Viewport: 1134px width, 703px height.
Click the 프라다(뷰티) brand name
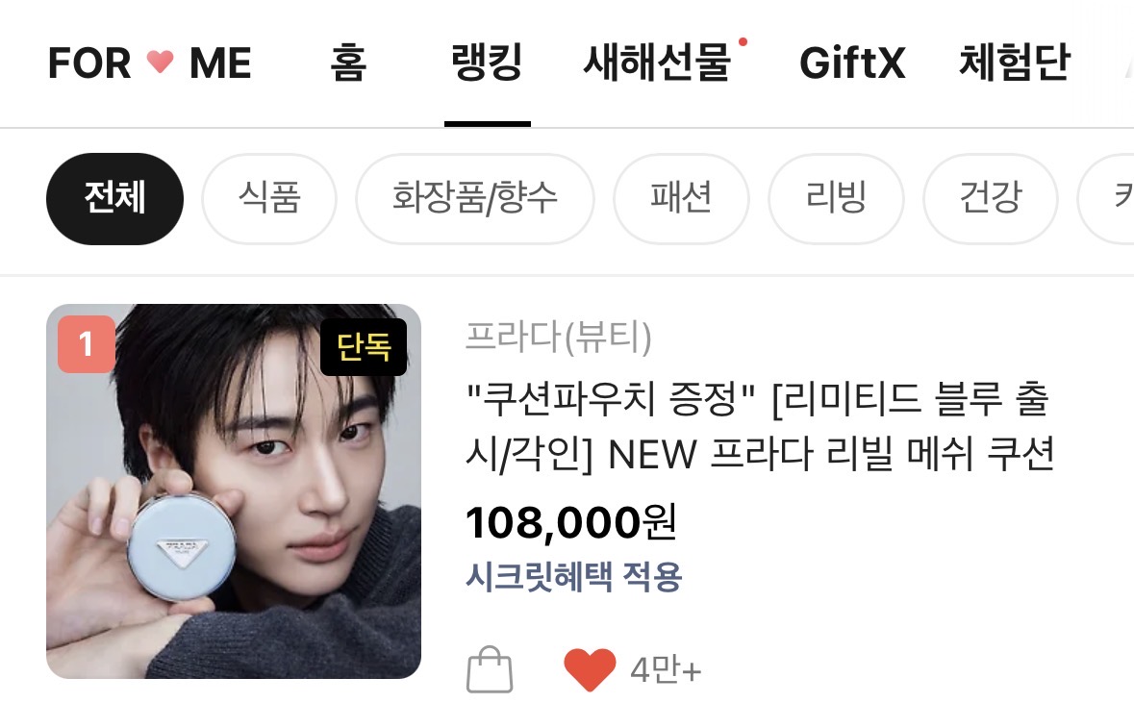tap(558, 337)
